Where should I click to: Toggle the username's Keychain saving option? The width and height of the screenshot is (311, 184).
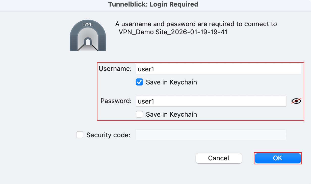139,82
